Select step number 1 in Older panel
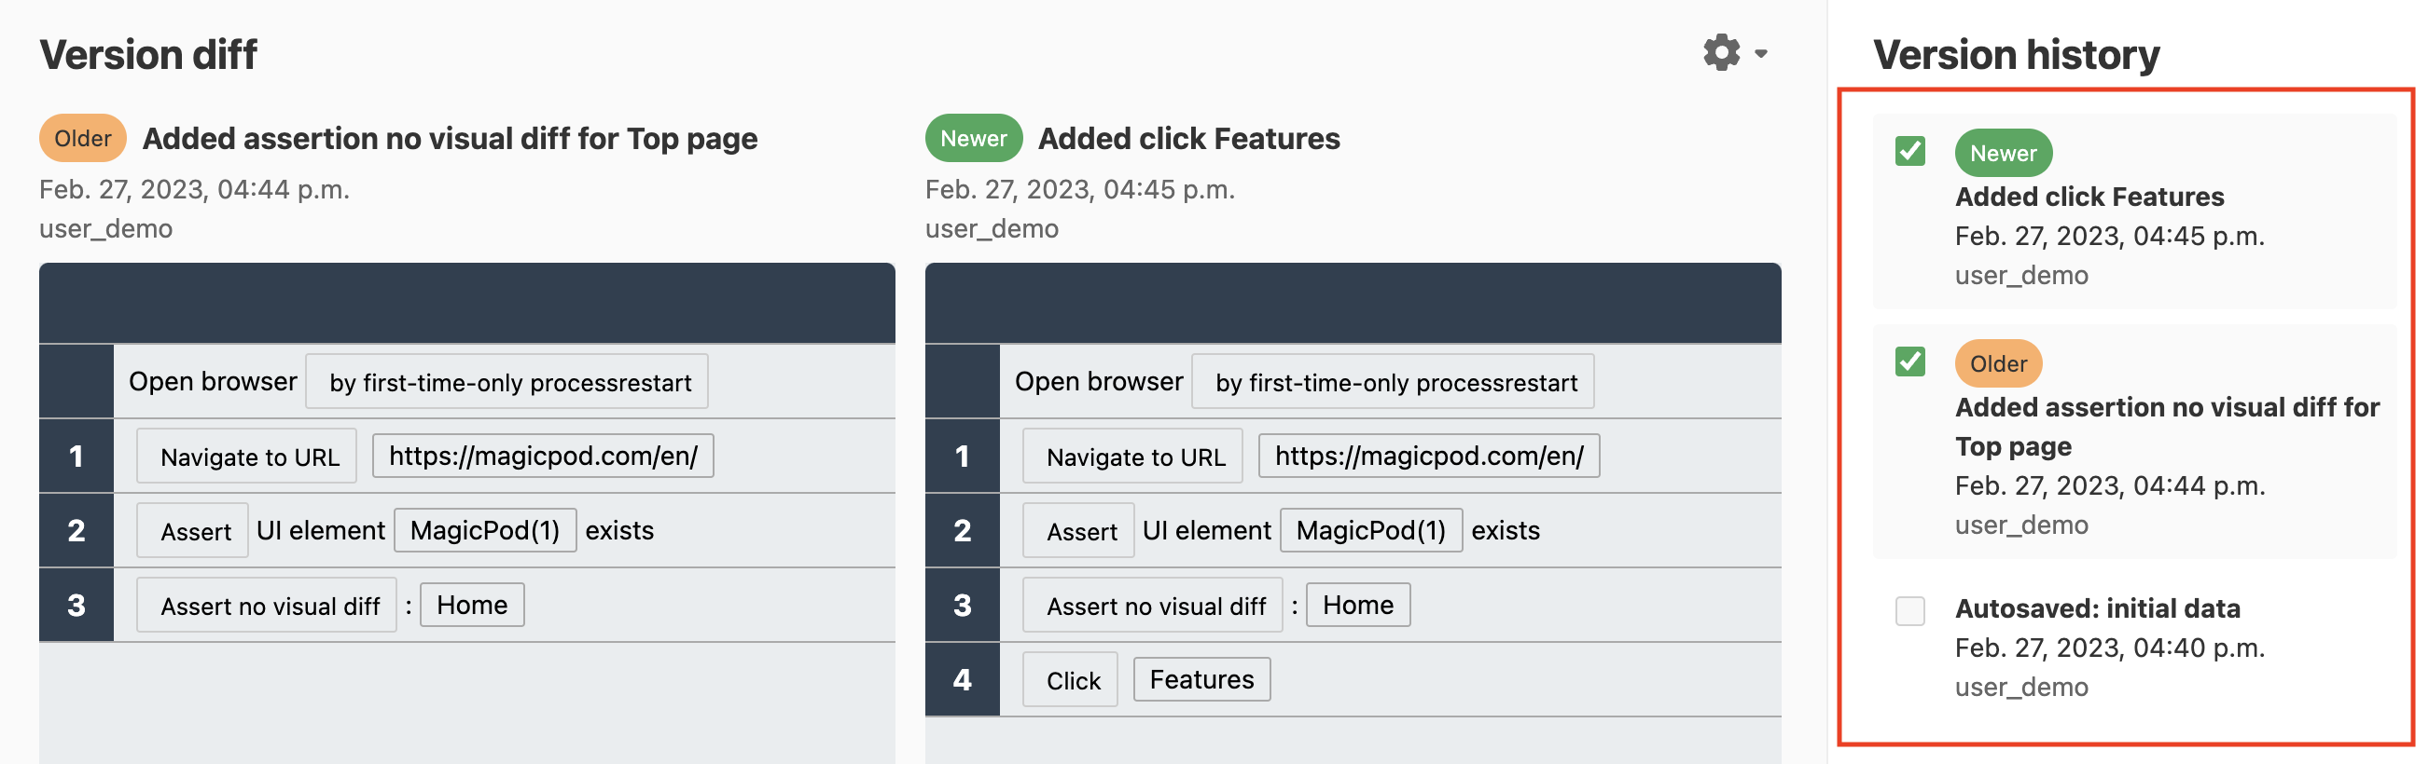Viewport: 2429px width, 764px height. [x=76, y=456]
